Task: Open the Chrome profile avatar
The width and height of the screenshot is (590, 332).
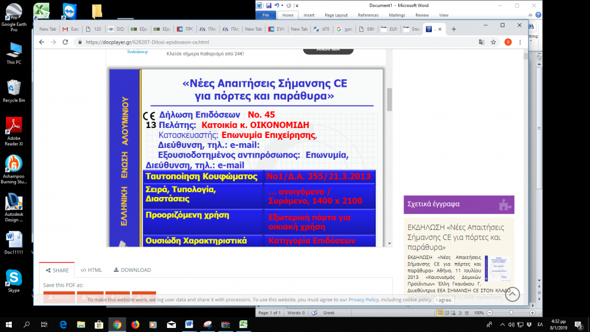Action: 508,42
